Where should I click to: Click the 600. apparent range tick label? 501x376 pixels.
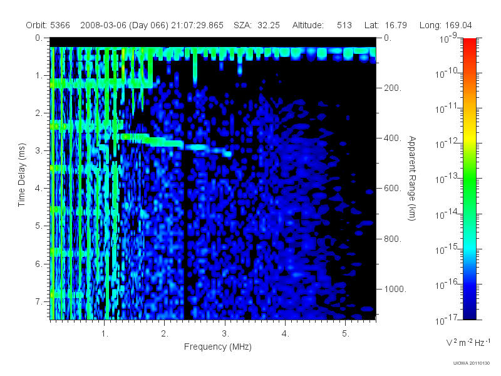point(393,189)
